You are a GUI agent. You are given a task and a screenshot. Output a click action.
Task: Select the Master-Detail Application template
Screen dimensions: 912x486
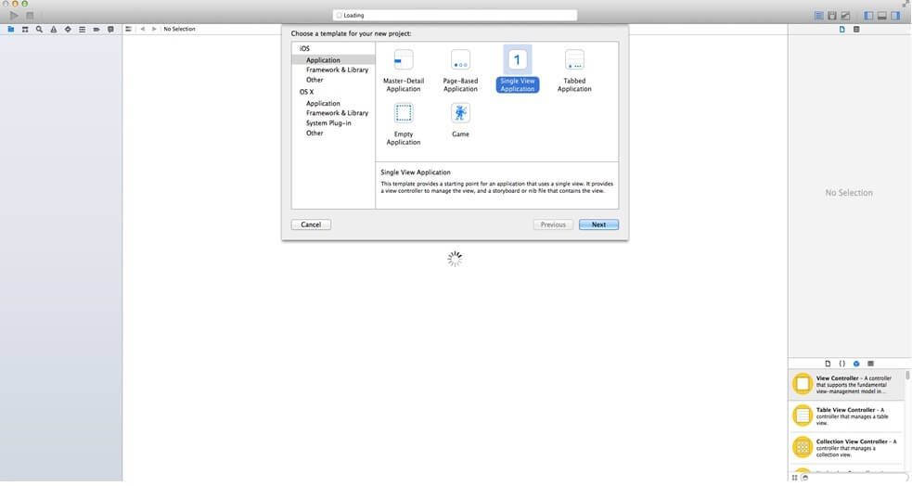[x=404, y=70]
